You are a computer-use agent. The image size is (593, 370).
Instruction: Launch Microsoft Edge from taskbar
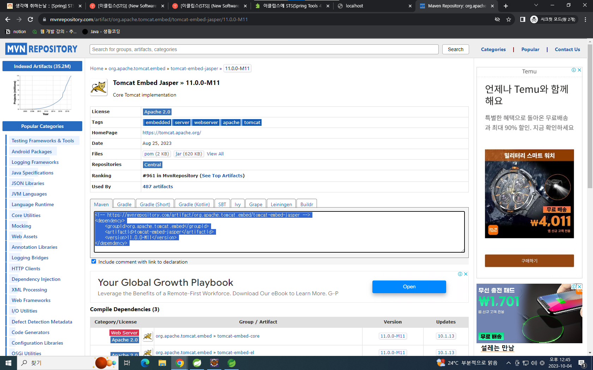(x=145, y=363)
